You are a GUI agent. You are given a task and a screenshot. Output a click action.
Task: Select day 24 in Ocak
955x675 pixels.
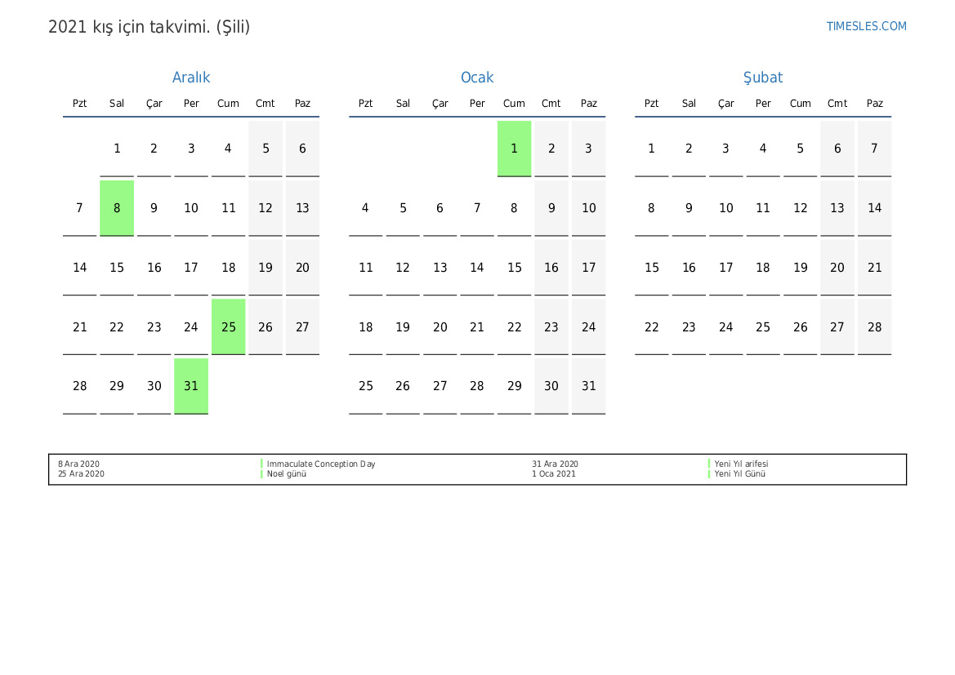click(588, 326)
